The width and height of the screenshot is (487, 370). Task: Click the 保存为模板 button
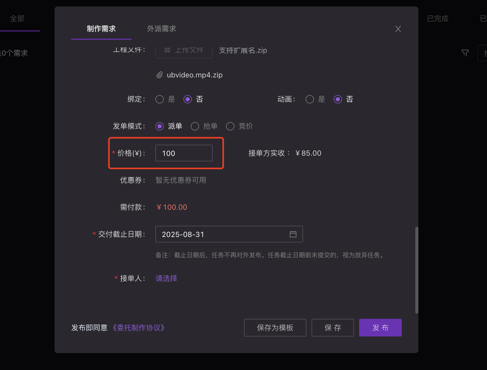(x=275, y=328)
